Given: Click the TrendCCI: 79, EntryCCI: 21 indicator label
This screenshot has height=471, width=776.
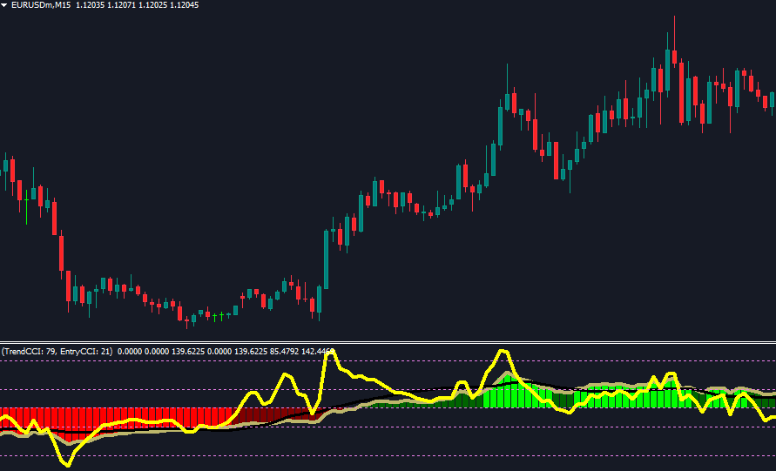Looking at the screenshot, I should point(57,352).
